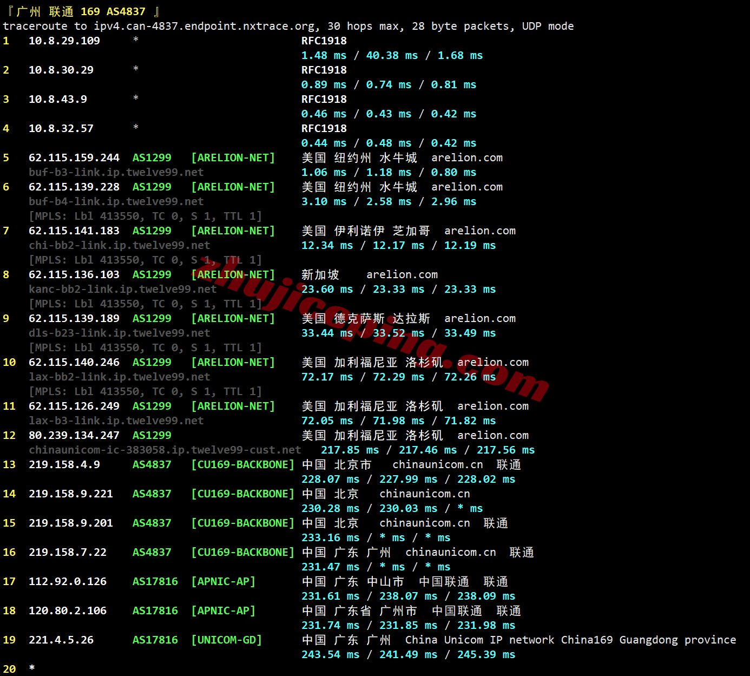The height and width of the screenshot is (676, 750).
Task: Select hostname kanc-bb2-link.ip.twelve99.net
Action: pos(123,289)
